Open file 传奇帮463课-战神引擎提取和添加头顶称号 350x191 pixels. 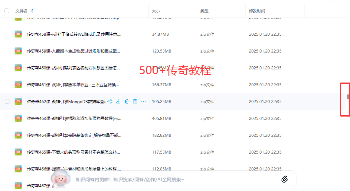pos(74,119)
